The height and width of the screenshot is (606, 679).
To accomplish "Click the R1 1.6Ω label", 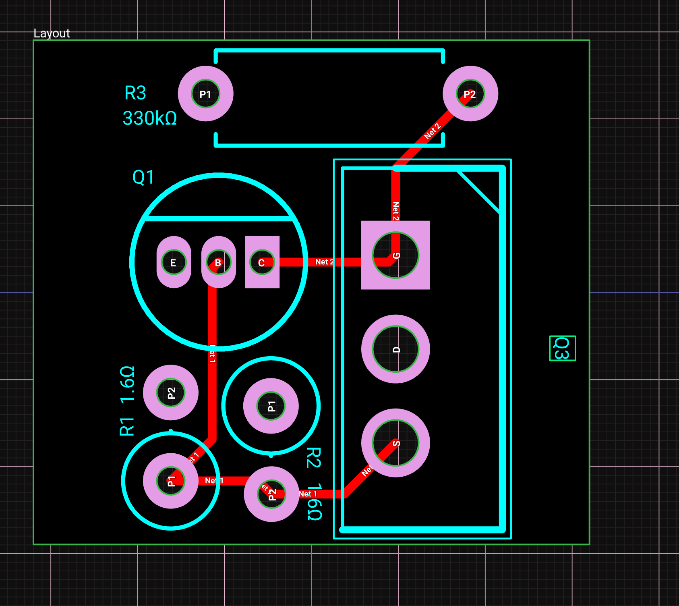I will (x=127, y=401).
